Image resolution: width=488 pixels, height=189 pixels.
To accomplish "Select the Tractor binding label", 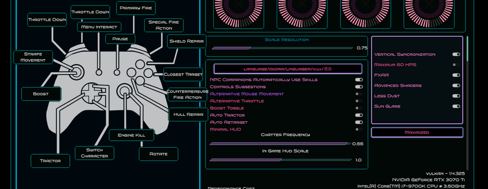I will 50,161.
